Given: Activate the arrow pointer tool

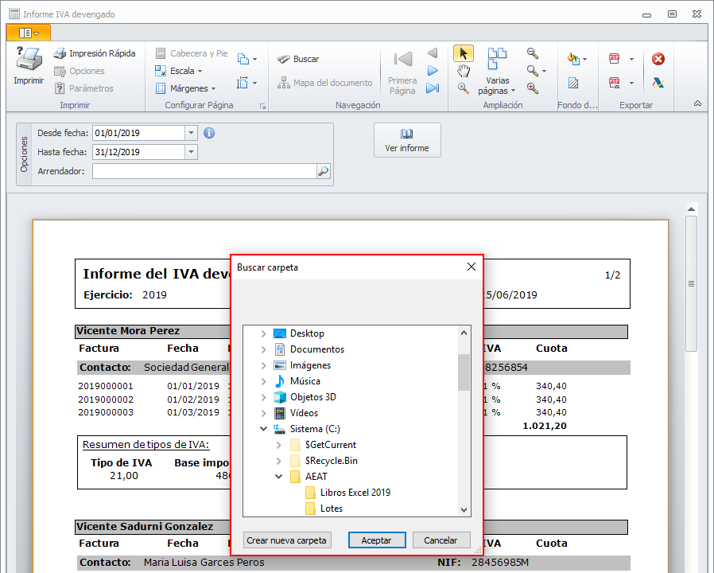Looking at the screenshot, I should [x=464, y=53].
